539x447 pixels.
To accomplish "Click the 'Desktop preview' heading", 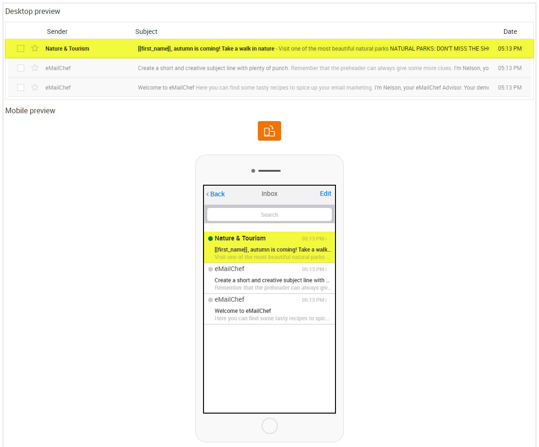I will click(33, 11).
